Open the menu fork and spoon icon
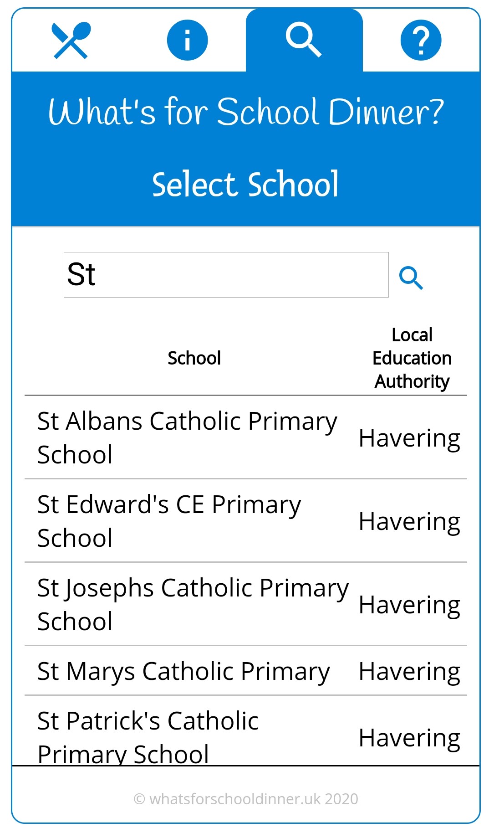This screenshot has width=489, height=838. 71,41
